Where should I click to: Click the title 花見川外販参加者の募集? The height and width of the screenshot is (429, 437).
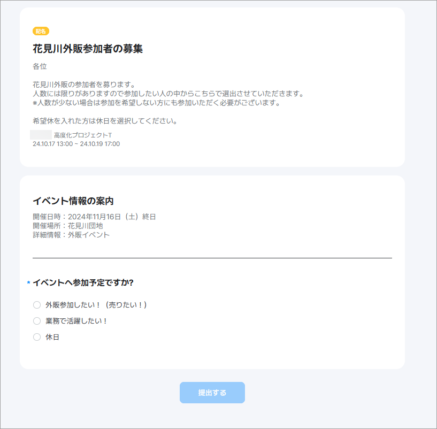coord(88,49)
